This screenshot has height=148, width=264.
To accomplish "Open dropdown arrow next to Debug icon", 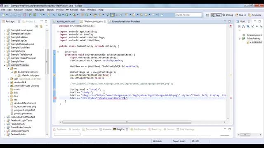I will pyautogui.click(x=63, y=15).
